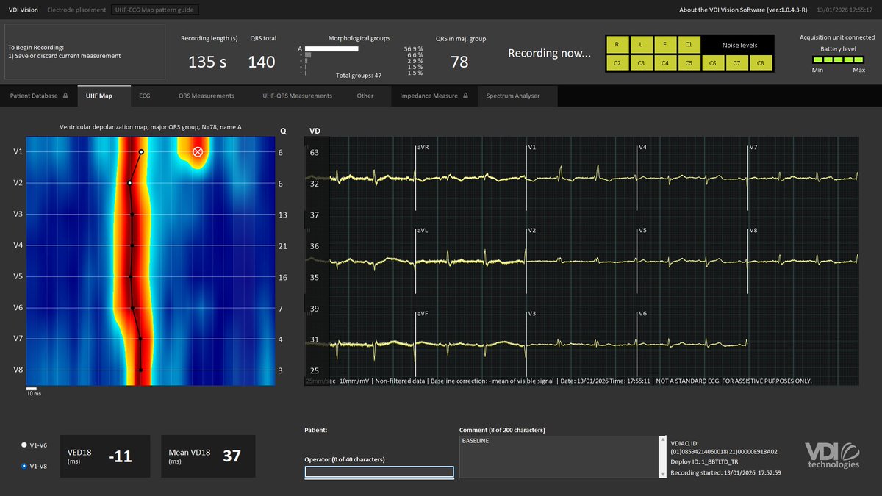Click the V8 lead label on the ECG
Image resolution: width=882 pixels, height=496 pixels.
tap(753, 231)
